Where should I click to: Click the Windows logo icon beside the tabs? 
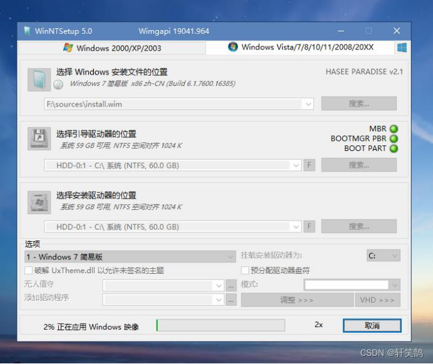click(x=402, y=48)
